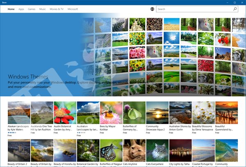Go to the Games tab
The image size is (246, 167).
(x=32, y=9)
